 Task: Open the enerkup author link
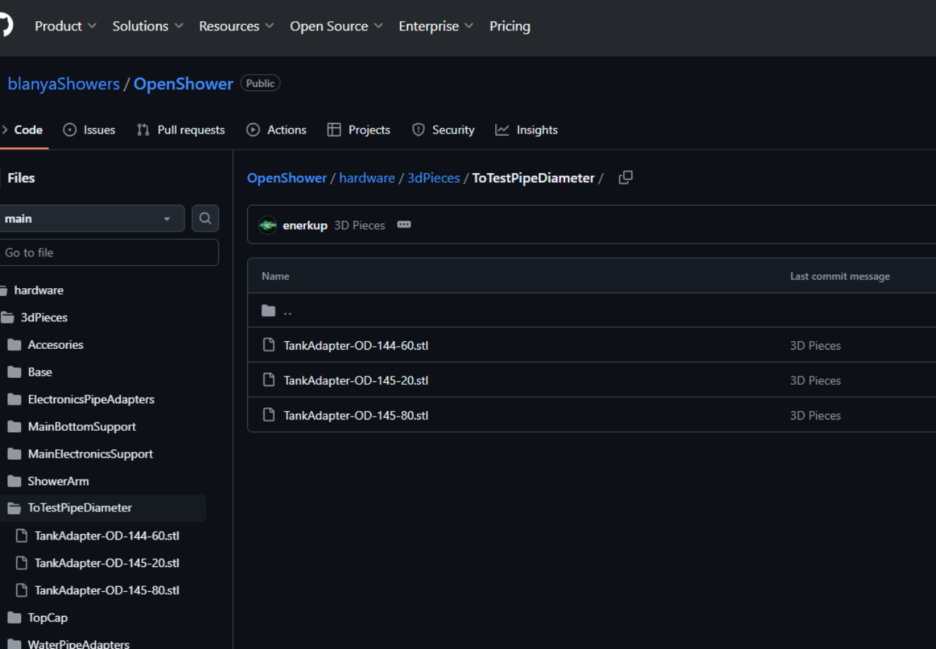click(x=305, y=225)
